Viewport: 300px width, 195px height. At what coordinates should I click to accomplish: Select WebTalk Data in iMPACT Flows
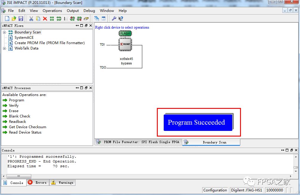click(x=27, y=48)
